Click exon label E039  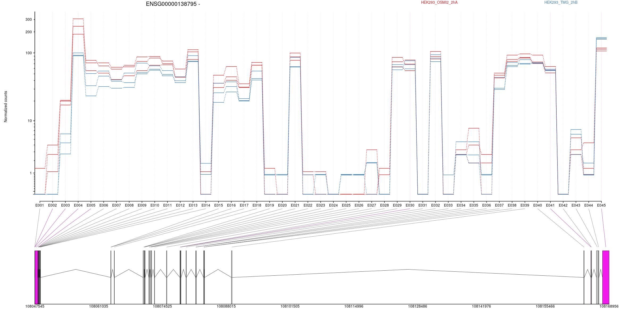[x=525, y=205]
